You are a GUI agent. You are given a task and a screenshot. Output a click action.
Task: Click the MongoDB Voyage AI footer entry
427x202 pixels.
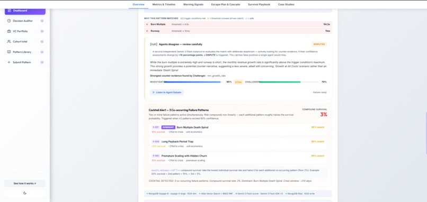[172, 194]
